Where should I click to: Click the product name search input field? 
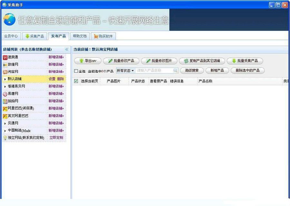click(x=151, y=70)
